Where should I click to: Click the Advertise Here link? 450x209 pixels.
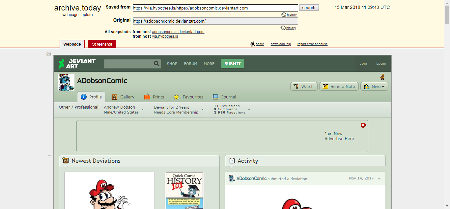click(x=339, y=139)
